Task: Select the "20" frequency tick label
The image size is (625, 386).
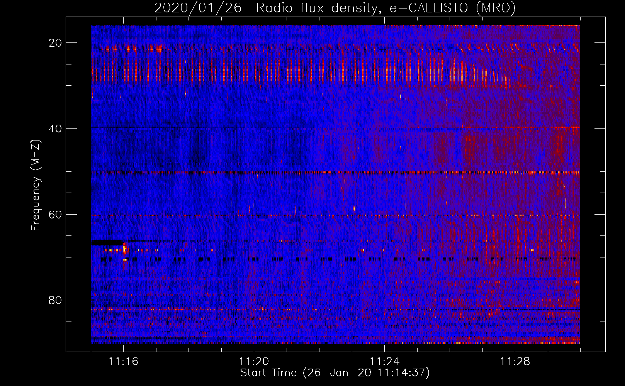Action: coord(55,43)
